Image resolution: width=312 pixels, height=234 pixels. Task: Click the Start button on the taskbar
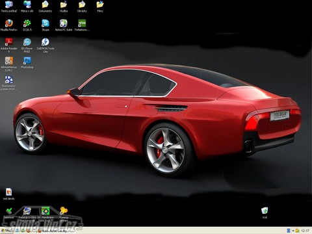[6, 231]
